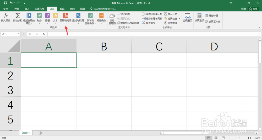Click the 400% zoom level

(257, 138)
